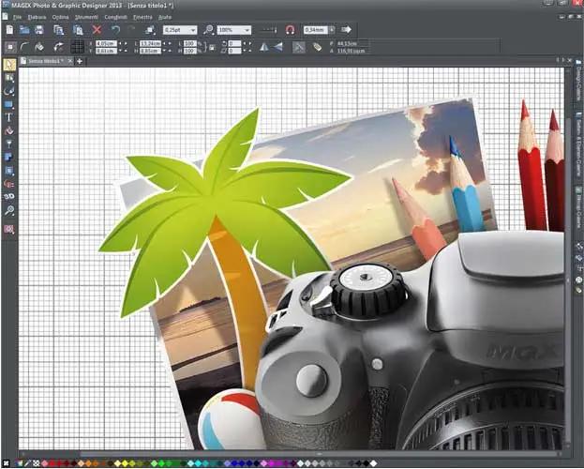The height and width of the screenshot is (469, 584).
Task: Click the Paste clipboard icon
Action: tap(78, 30)
